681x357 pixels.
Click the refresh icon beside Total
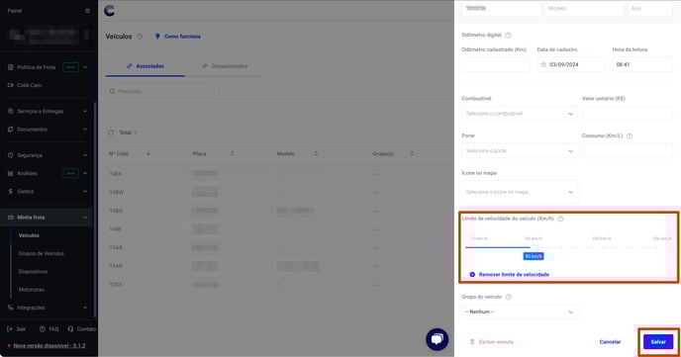point(111,133)
